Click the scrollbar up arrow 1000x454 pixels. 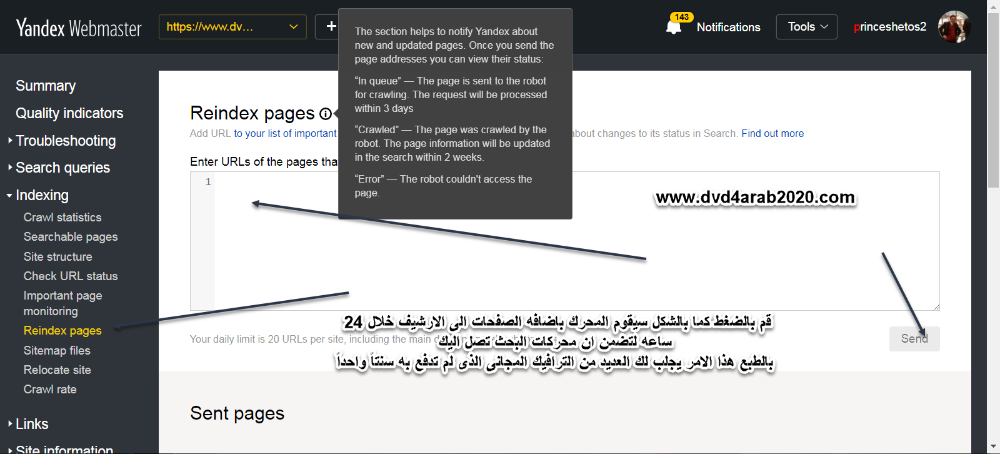pos(993,6)
